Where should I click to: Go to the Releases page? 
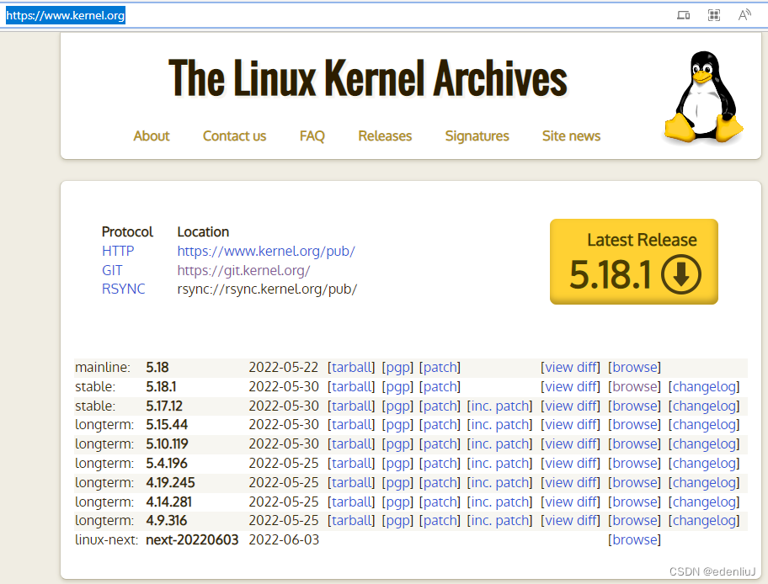[385, 136]
